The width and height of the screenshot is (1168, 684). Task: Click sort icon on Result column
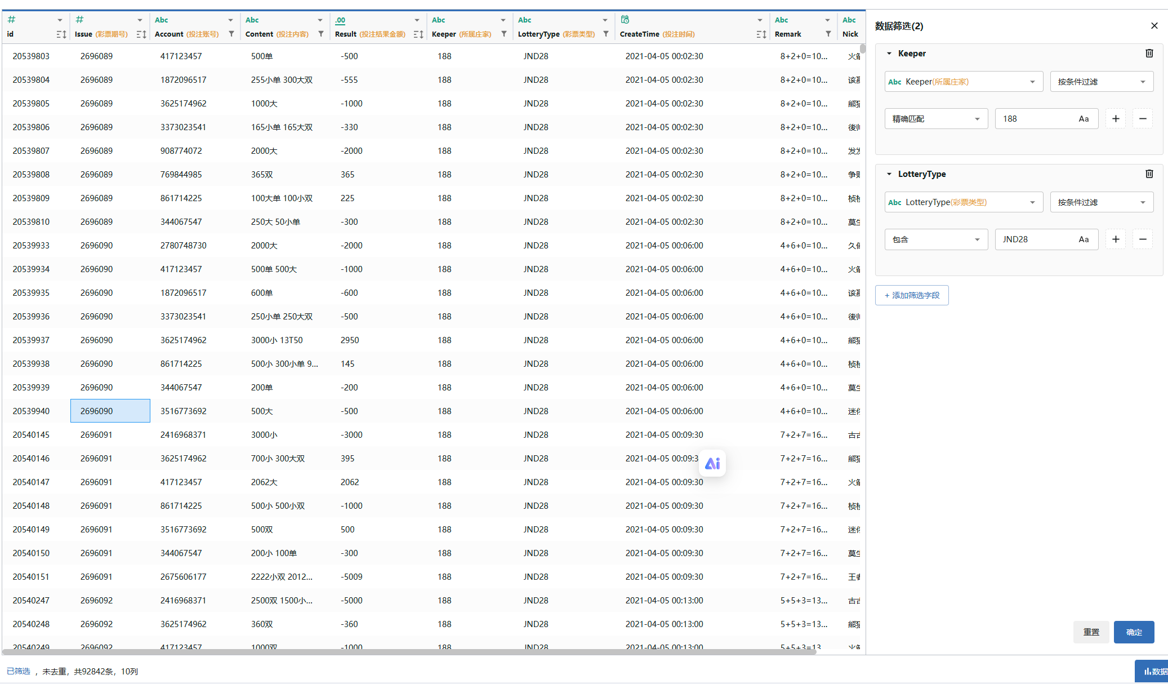[418, 34]
